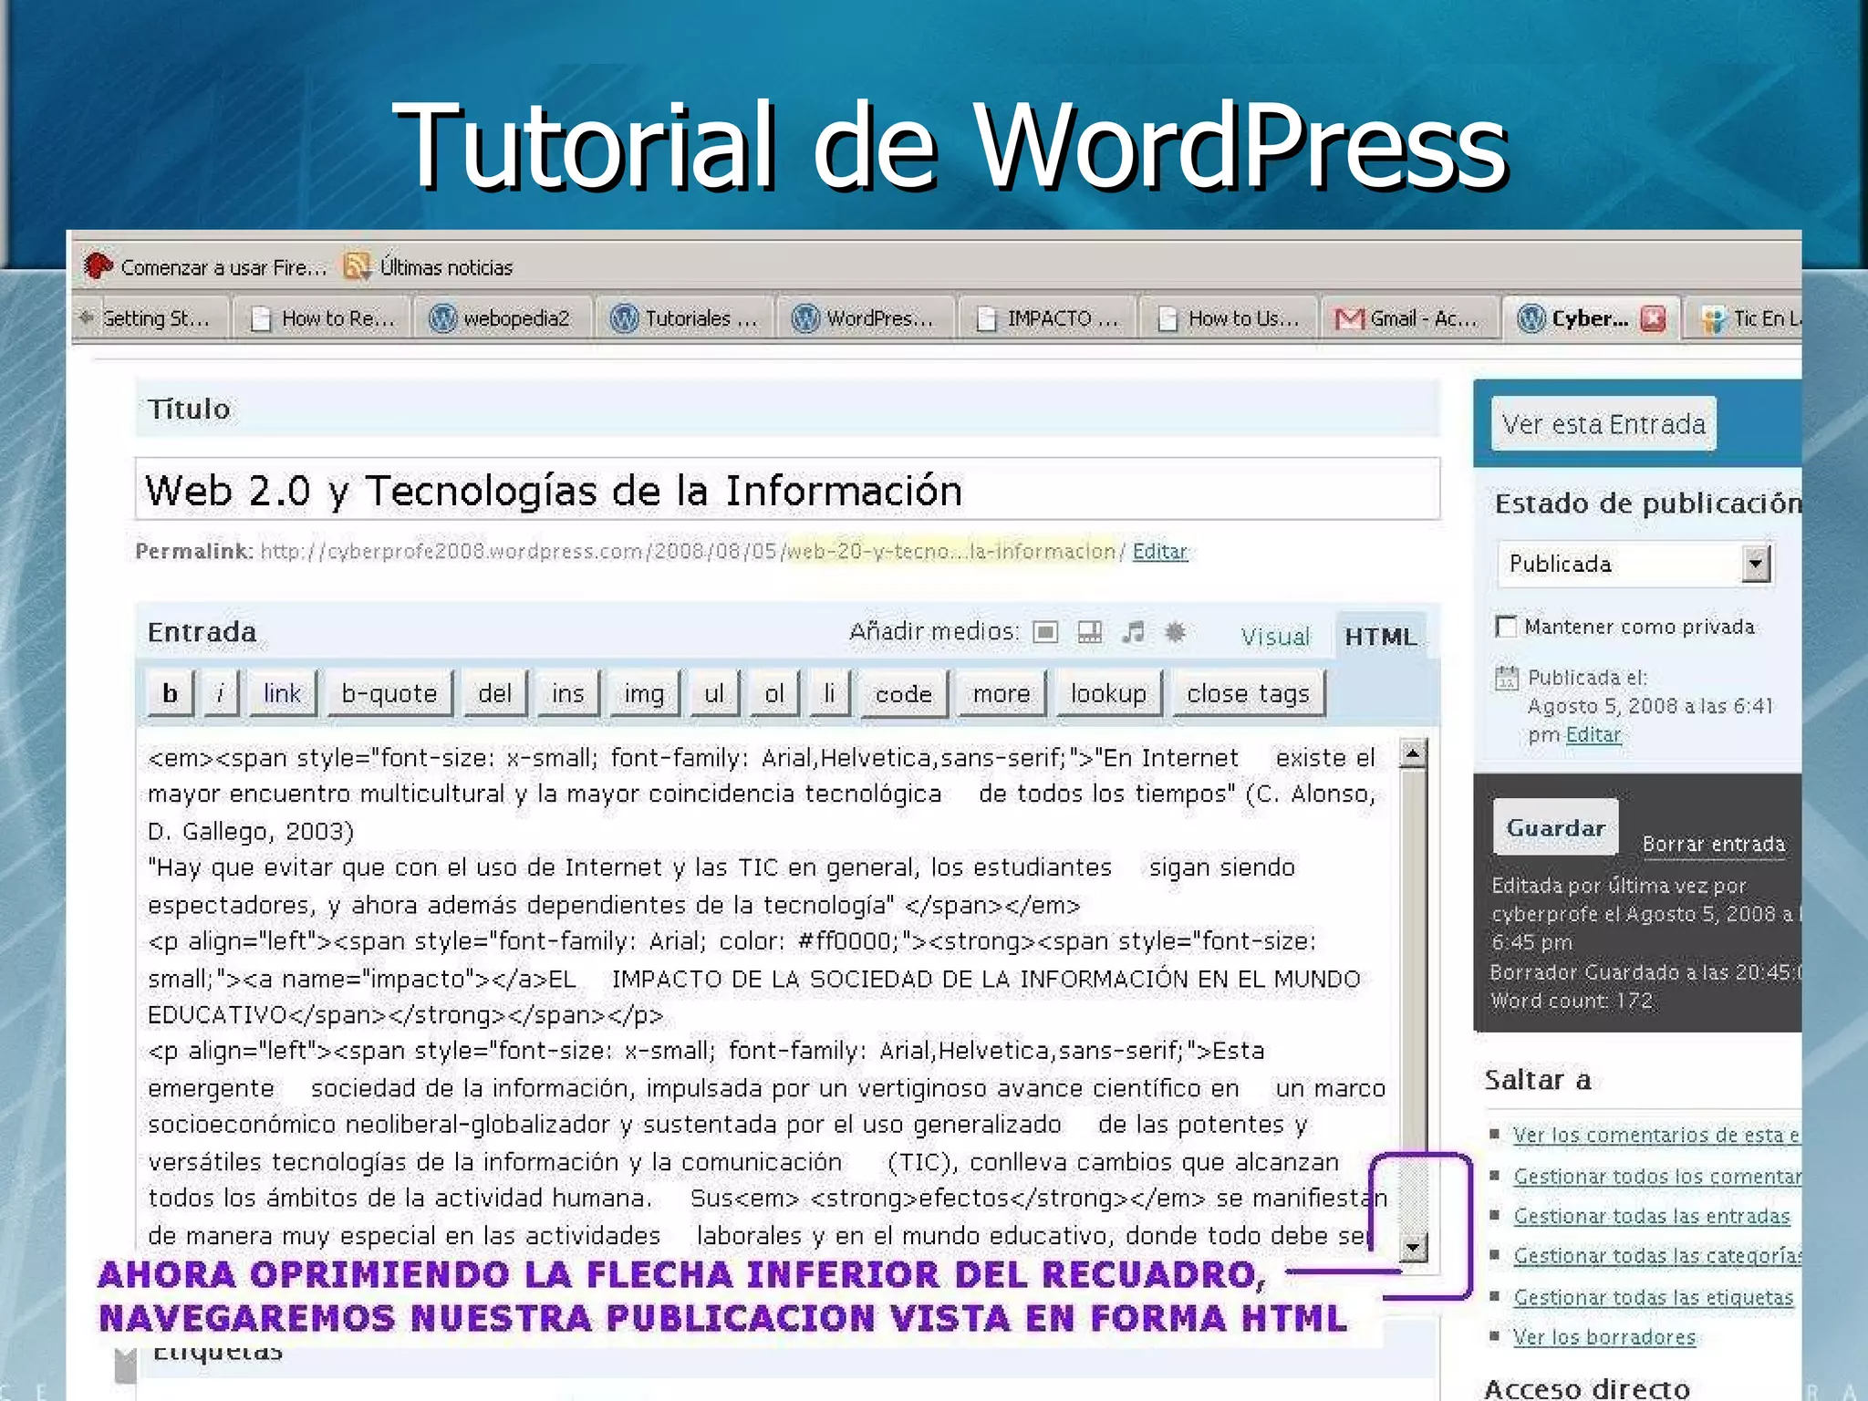The image size is (1868, 1401).
Task: Open the webopedia2 browser tab
Action: (x=501, y=318)
